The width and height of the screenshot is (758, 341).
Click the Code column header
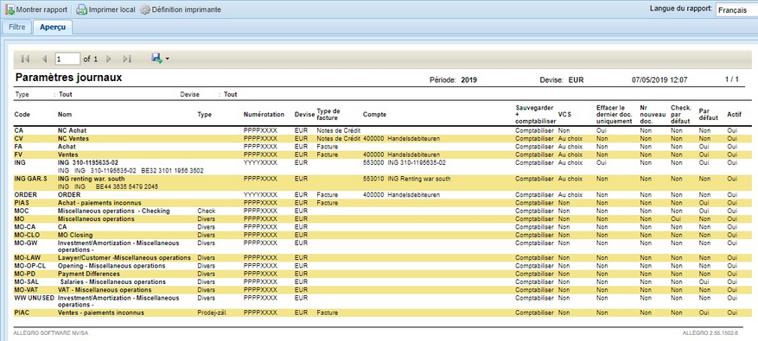click(x=22, y=115)
